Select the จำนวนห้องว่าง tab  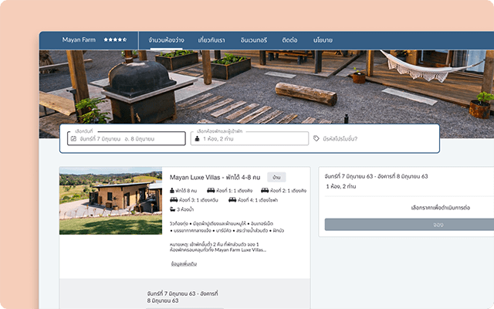point(166,39)
